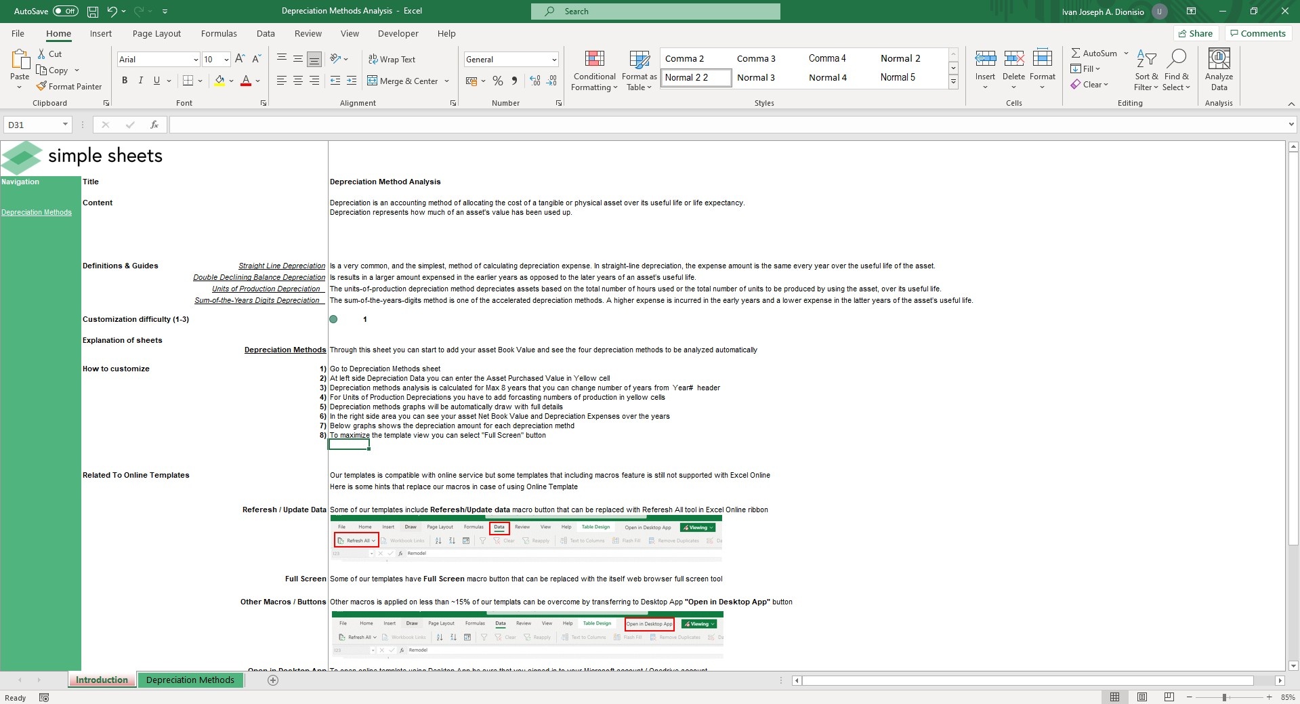Apply the Comma 3 cell style
This screenshot has width=1300, height=704.
756,59
